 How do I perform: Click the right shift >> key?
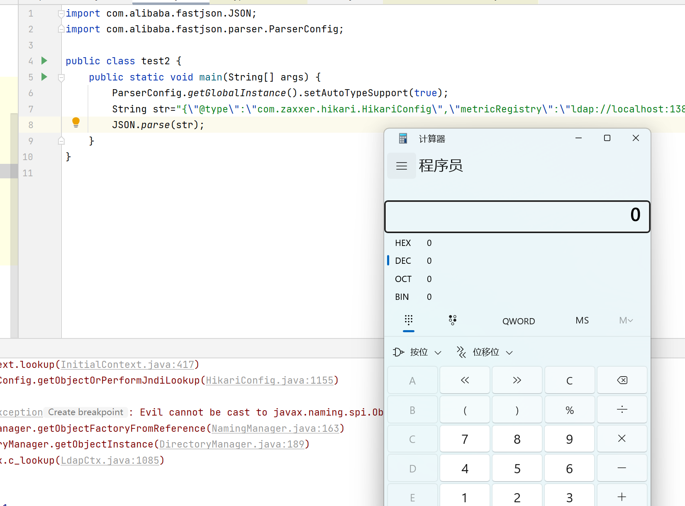[x=517, y=380]
